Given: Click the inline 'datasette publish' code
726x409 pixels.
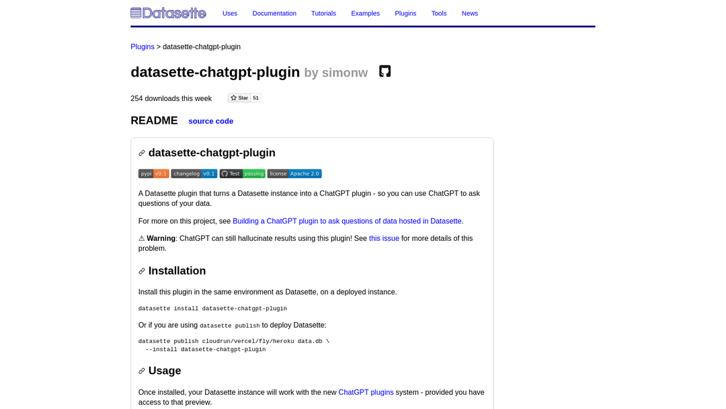Looking at the screenshot, I should pyautogui.click(x=230, y=326).
